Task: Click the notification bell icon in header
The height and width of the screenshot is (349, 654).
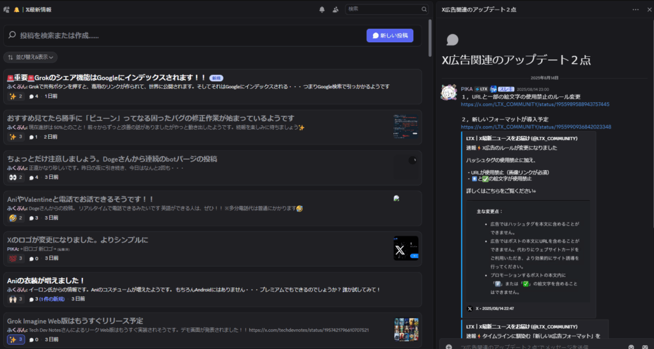Action: point(322,10)
